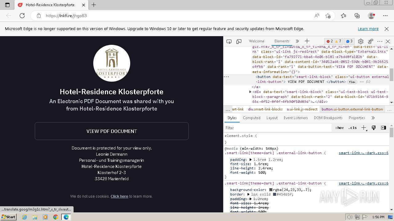Expand the padding shorthand triangle
The image size is (394, 221).
251,160
